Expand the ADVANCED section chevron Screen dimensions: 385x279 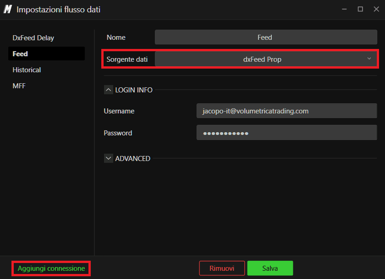109,159
